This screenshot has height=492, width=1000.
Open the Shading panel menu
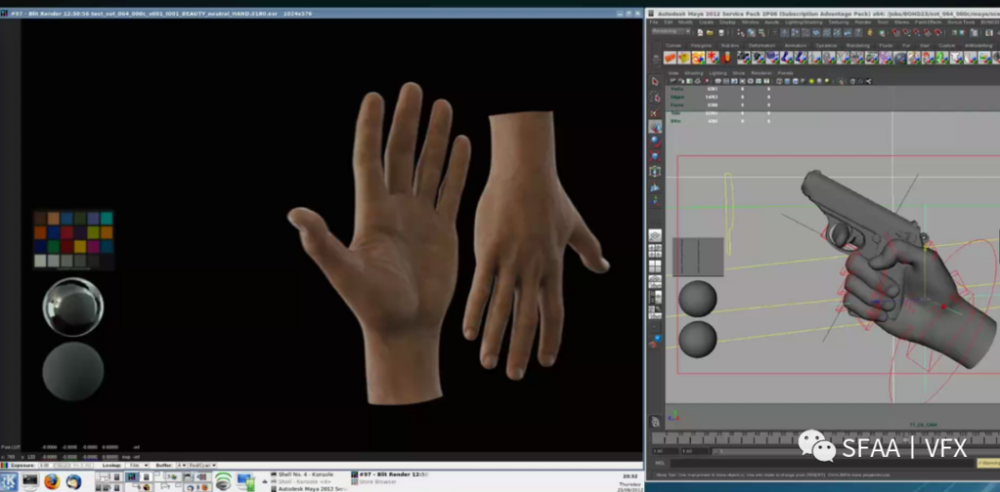(693, 73)
